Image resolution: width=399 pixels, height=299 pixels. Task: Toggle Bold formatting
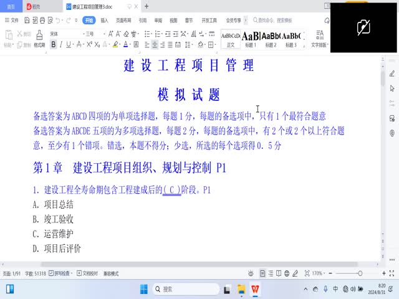point(53,45)
